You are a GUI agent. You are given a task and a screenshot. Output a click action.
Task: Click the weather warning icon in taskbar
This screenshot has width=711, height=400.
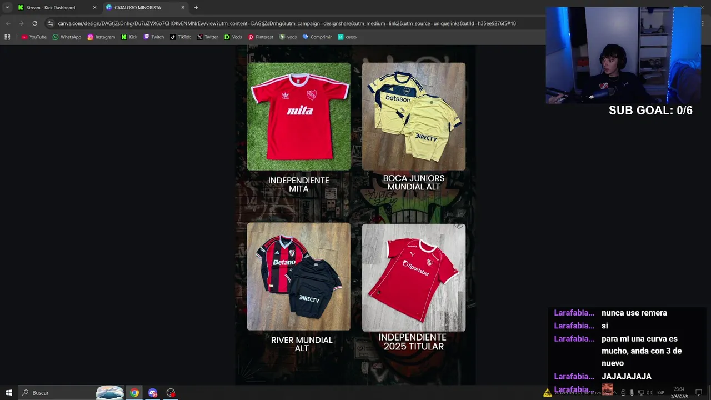click(x=548, y=393)
